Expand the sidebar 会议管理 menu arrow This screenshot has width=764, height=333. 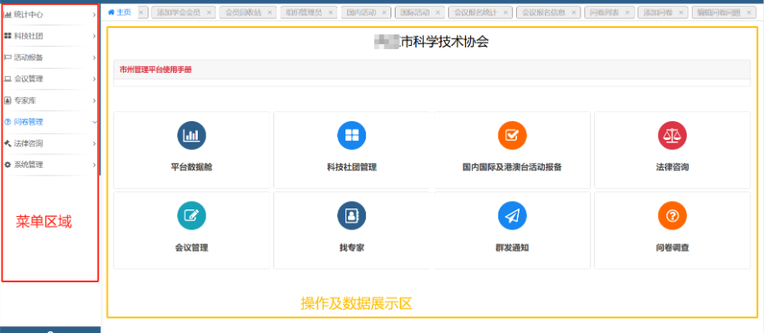point(94,80)
